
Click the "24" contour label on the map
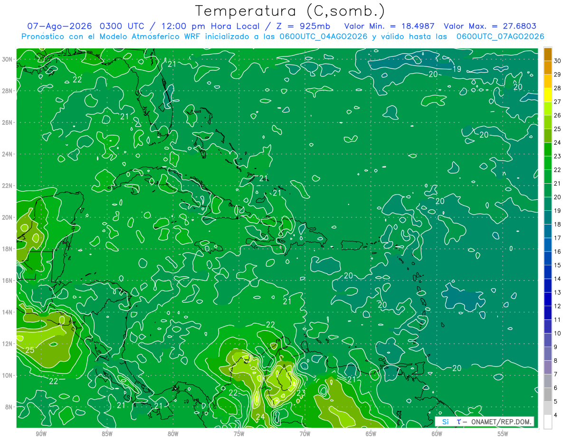pos(260,417)
